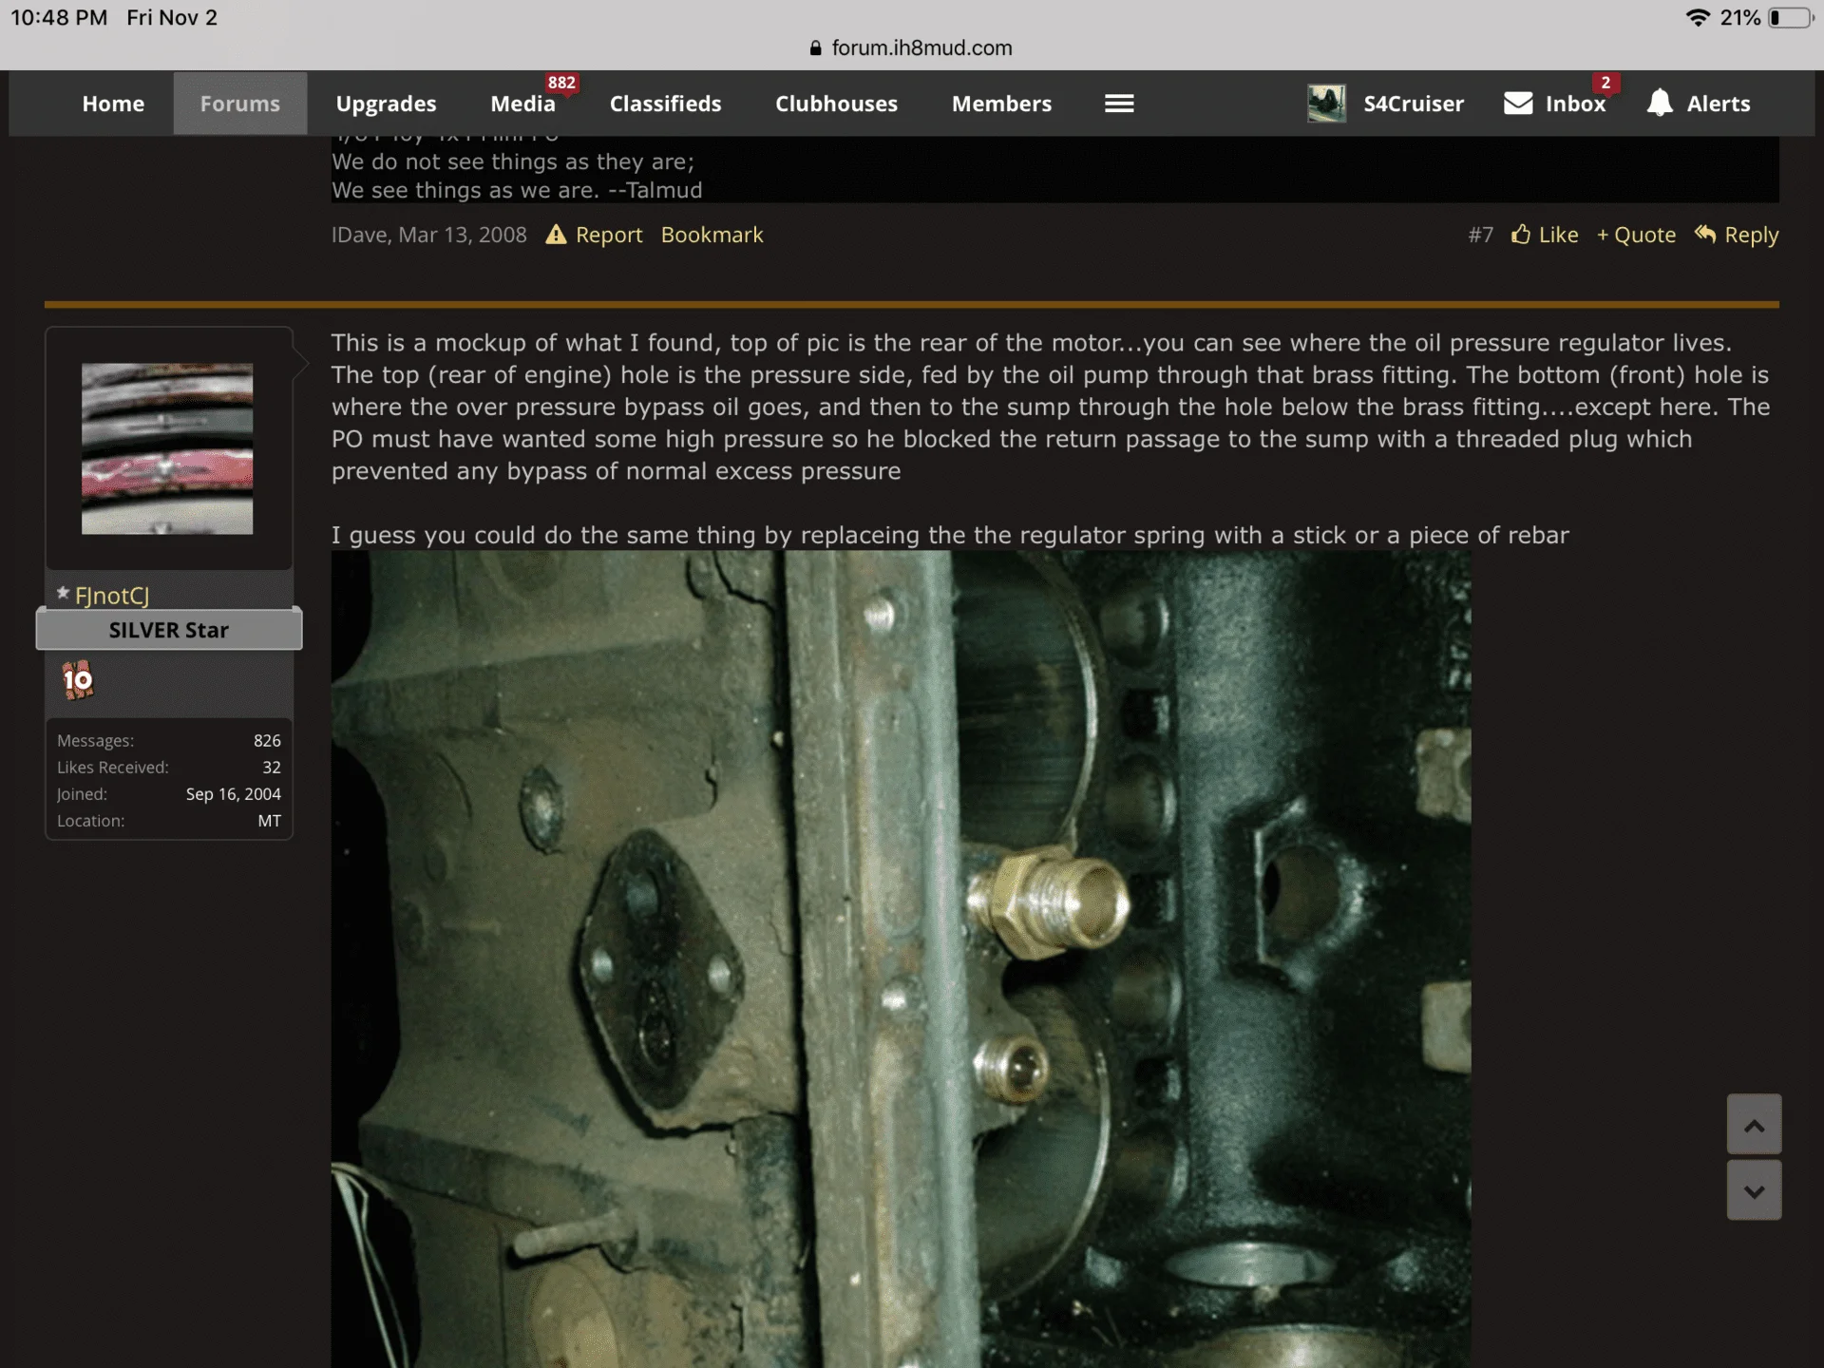Open the hamburger menu in navigation bar
The width and height of the screenshot is (1824, 1368).
[x=1119, y=104]
